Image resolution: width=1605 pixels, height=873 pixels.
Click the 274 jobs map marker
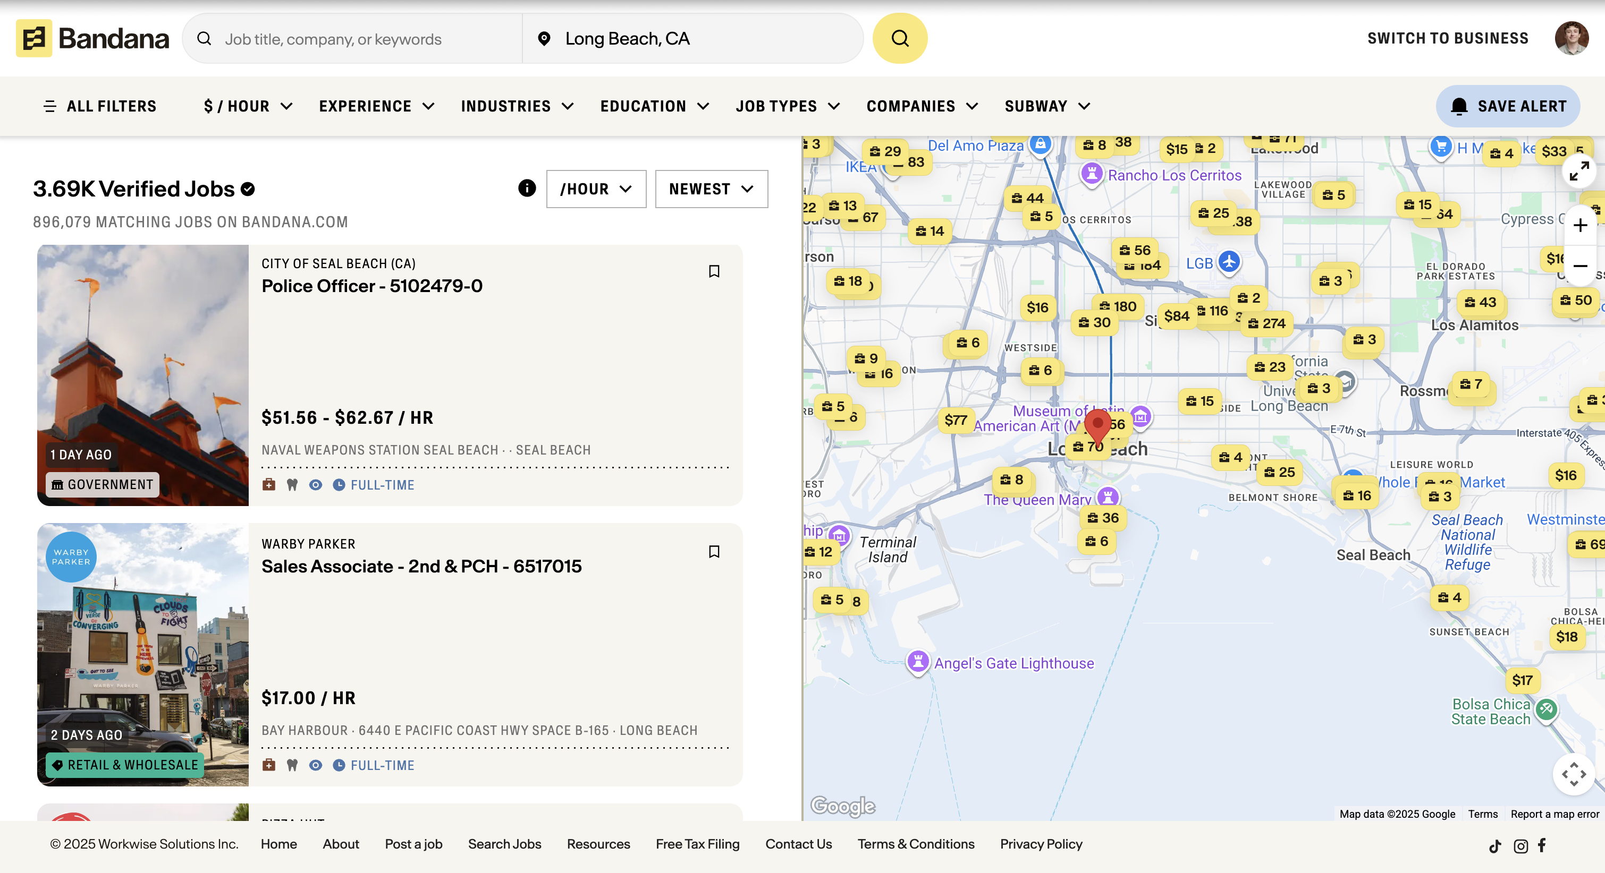(x=1268, y=323)
